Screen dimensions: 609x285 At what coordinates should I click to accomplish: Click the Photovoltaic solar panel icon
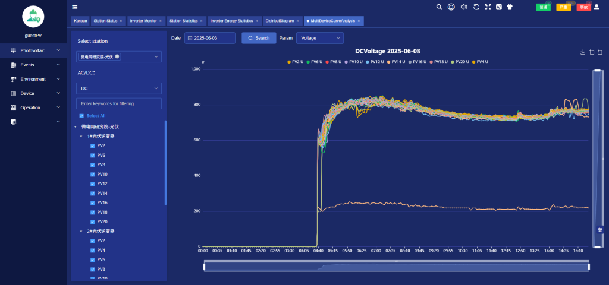[13, 50]
